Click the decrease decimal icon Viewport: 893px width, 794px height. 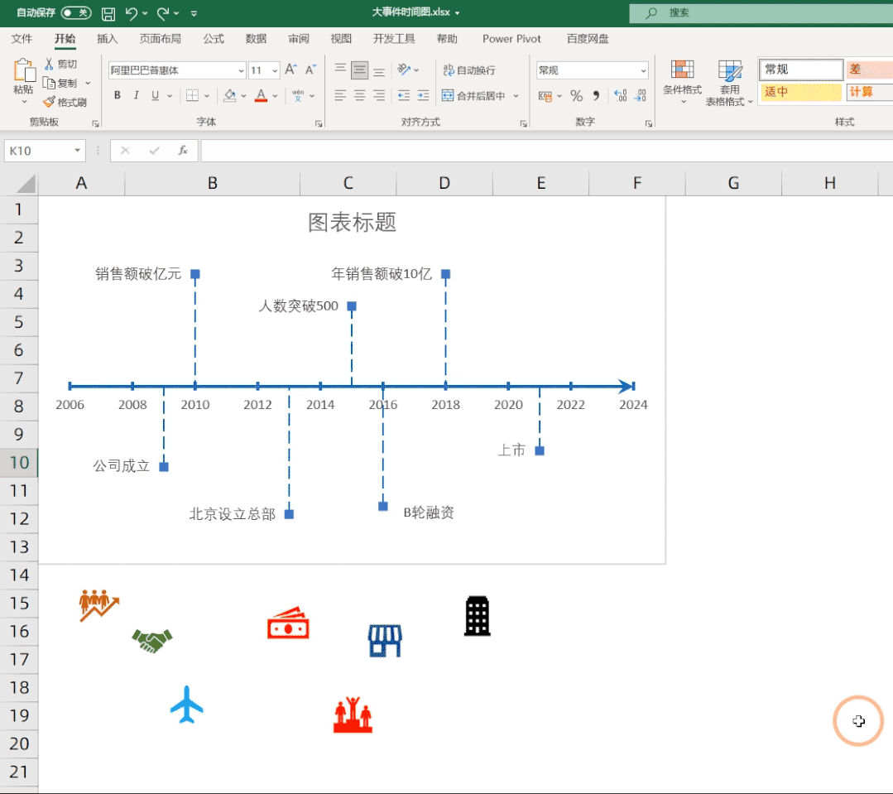click(x=640, y=96)
